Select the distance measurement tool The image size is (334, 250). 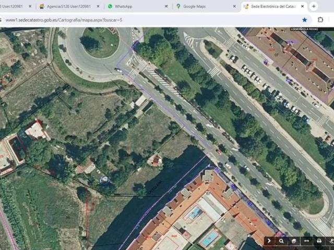point(306,241)
